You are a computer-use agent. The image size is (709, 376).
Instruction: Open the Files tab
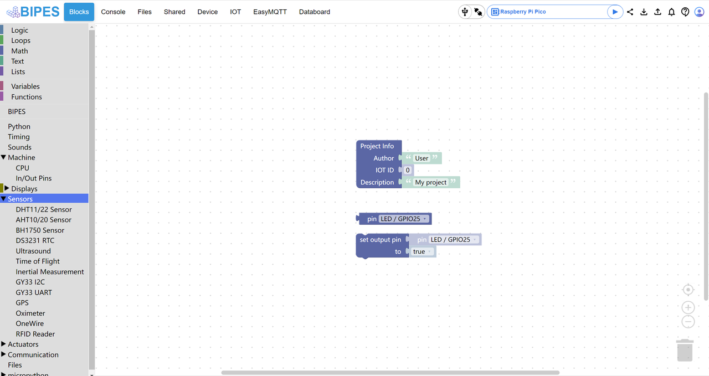point(145,12)
